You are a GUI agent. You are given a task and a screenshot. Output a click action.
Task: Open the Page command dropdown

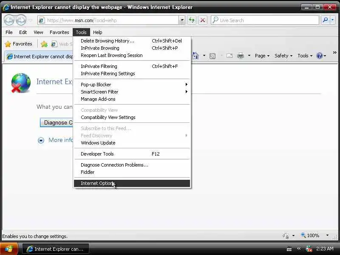[x=262, y=56]
